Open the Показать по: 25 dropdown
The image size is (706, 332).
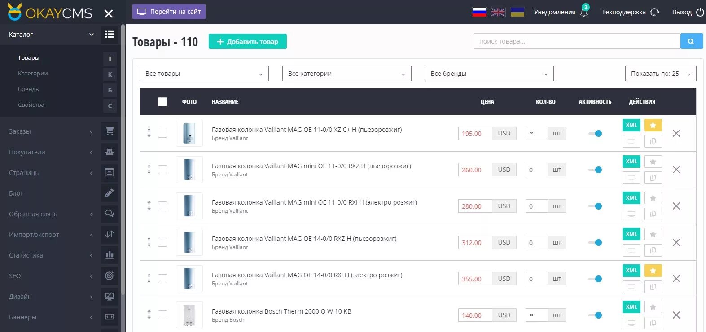coord(661,74)
